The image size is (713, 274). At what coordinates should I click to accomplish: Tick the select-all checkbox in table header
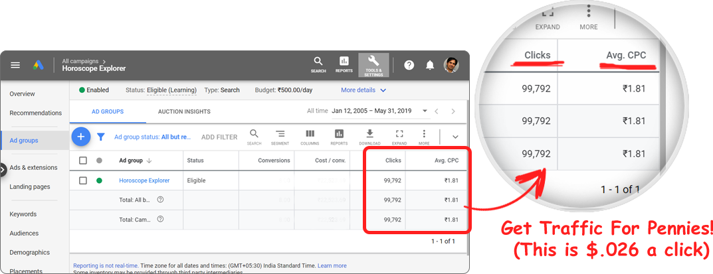pos(83,161)
